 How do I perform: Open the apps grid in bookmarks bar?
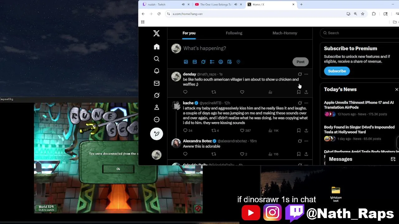pos(143,22)
